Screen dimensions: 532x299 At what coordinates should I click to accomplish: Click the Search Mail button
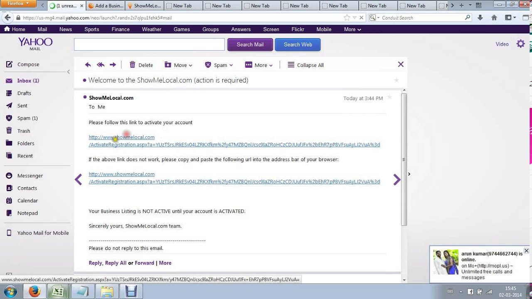[250, 44]
